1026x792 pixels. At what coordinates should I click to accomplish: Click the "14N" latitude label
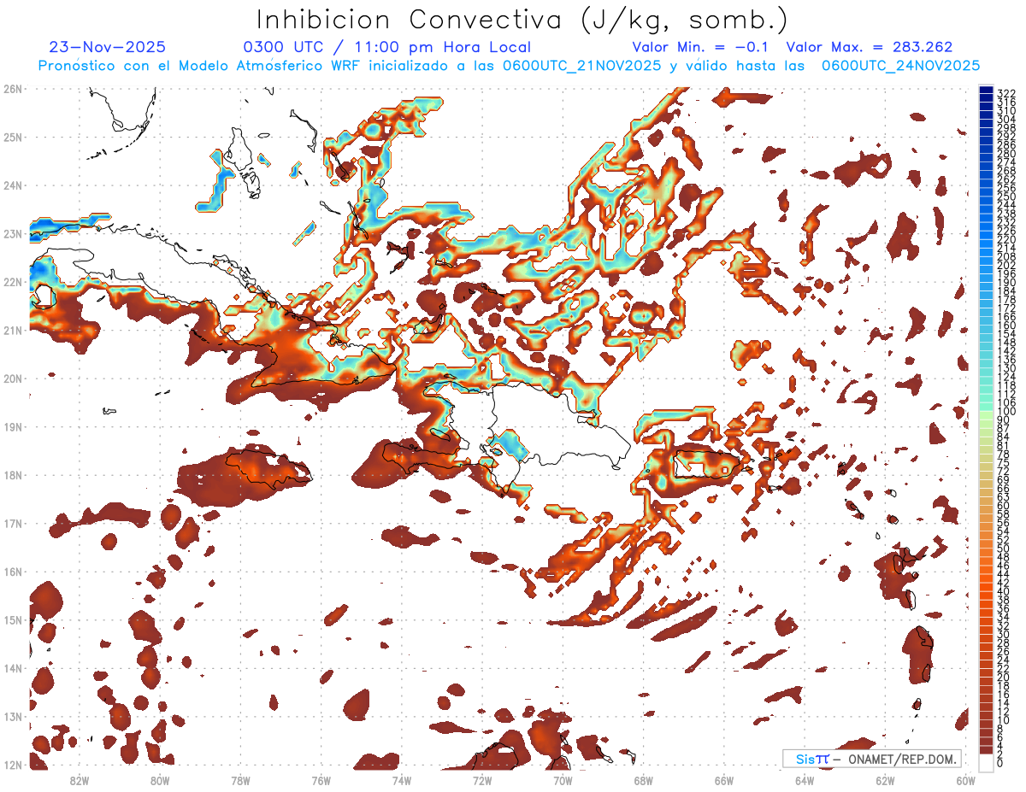pyautogui.click(x=12, y=667)
